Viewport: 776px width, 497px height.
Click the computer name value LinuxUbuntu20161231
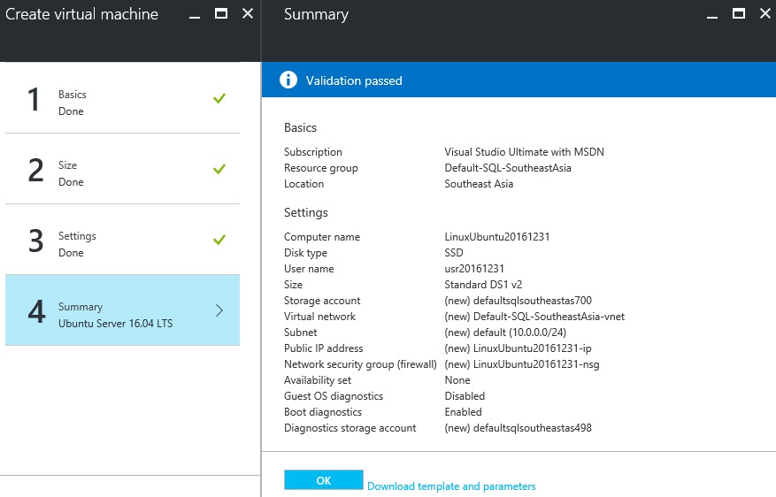point(496,237)
